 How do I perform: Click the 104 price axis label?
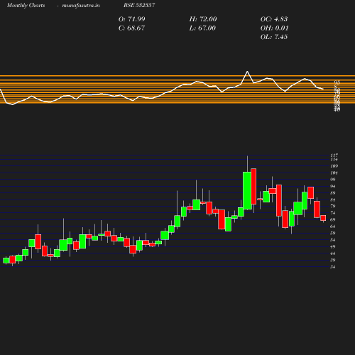(334, 173)
